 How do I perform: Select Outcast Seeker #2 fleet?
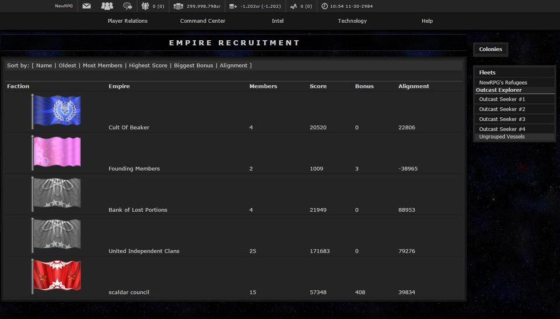coord(502,110)
